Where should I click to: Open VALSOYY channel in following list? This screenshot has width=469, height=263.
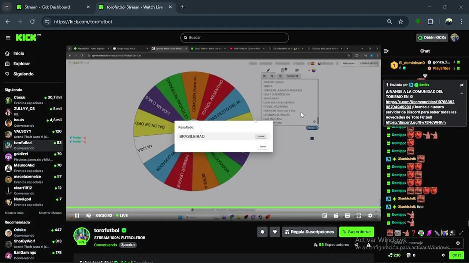click(x=33, y=134)
